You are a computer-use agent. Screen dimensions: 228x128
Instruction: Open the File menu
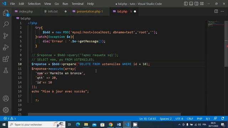[x=12, y=4]
